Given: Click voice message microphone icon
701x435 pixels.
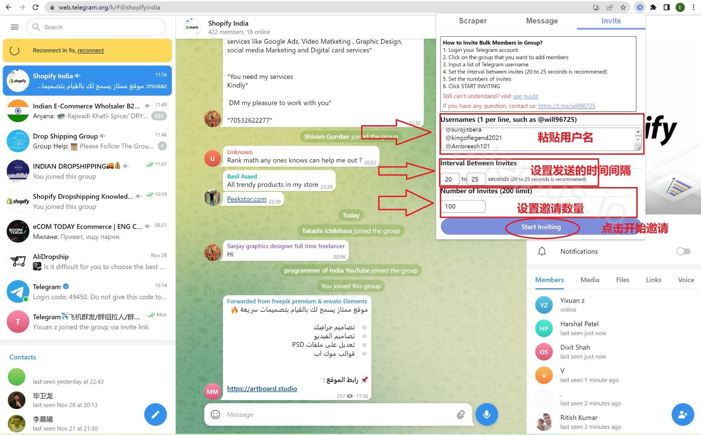Looking at the screenshot, I should [486, 414].
